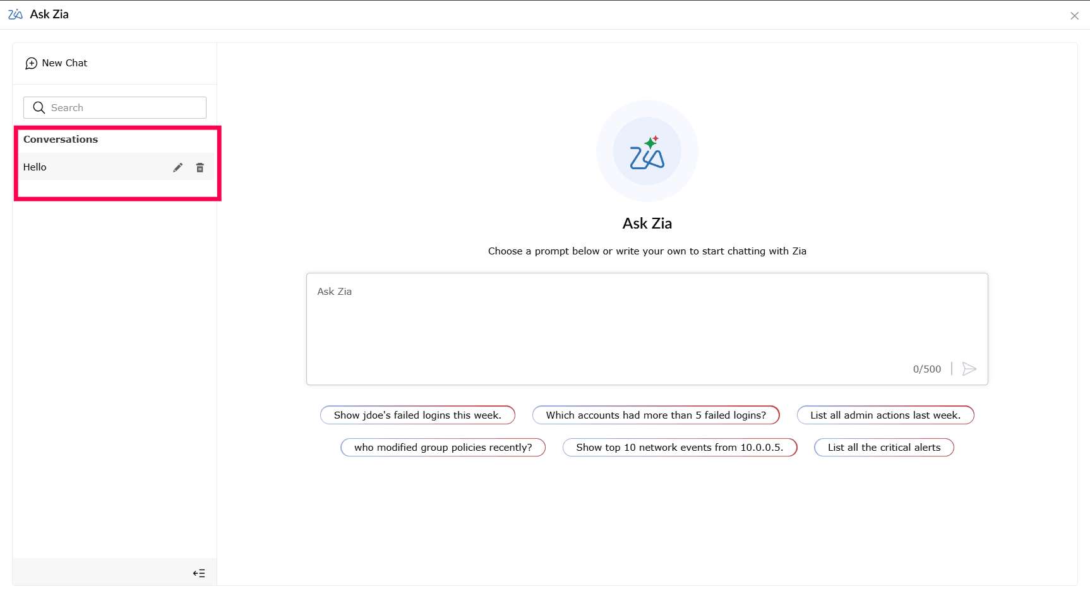
Task: Choose prompt Show top 10 network events
Action: click(x=680, y=447)
